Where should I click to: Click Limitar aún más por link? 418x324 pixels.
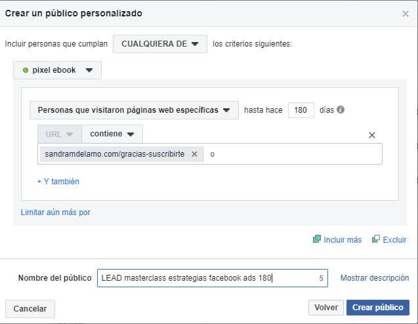tap(56, 213)
